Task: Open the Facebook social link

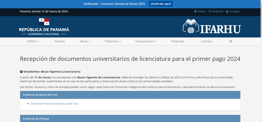Action: click(216, 11)
